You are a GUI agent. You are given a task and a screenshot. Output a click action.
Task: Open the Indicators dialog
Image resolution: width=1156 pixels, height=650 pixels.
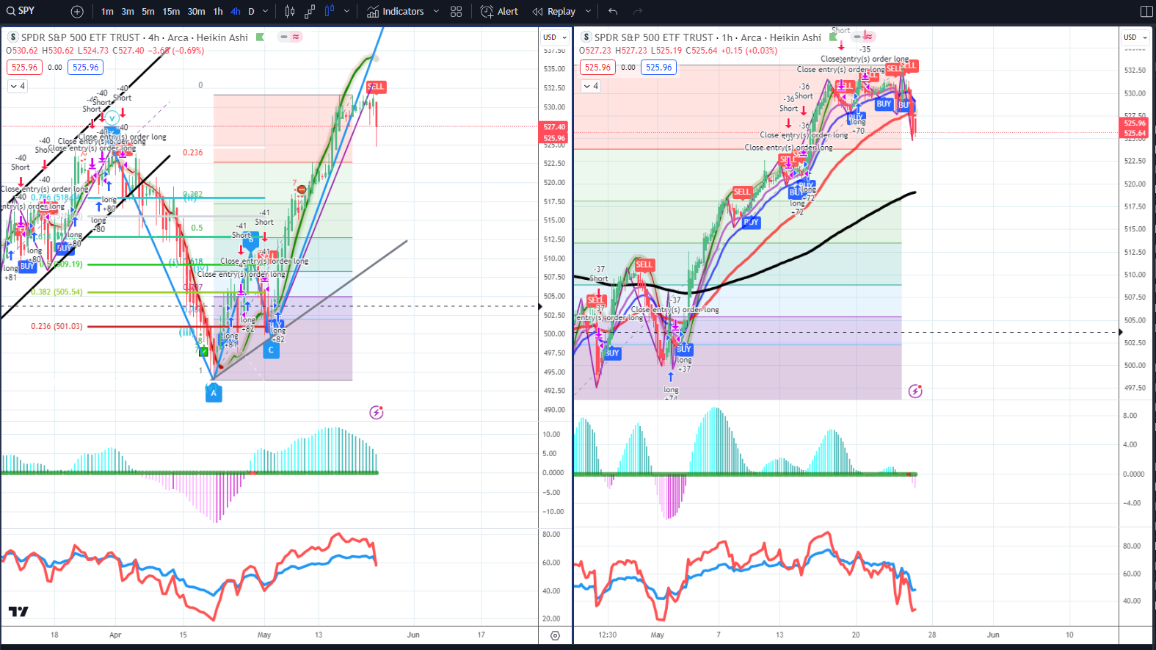[396, 12]
